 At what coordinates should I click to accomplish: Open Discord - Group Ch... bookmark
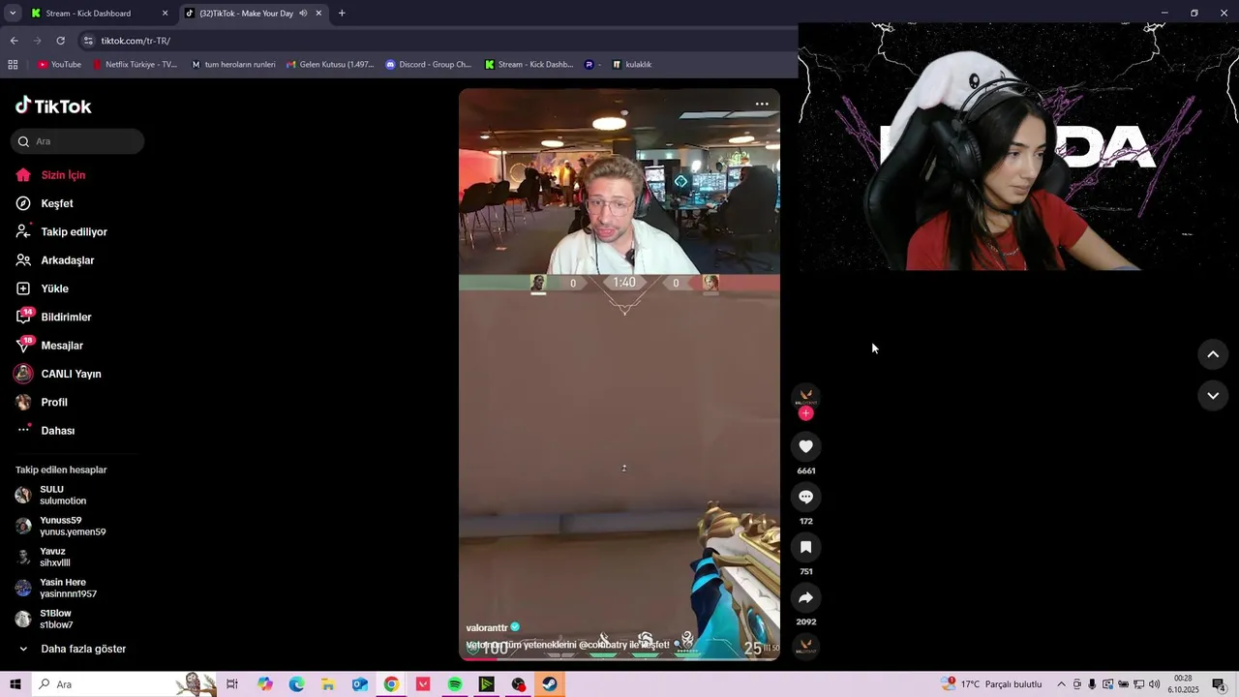point(428,65)
